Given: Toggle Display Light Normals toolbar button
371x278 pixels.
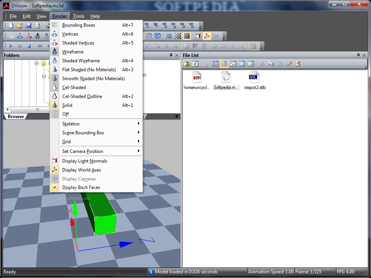Looking at the screenshot, I should (x=198, y=36).
